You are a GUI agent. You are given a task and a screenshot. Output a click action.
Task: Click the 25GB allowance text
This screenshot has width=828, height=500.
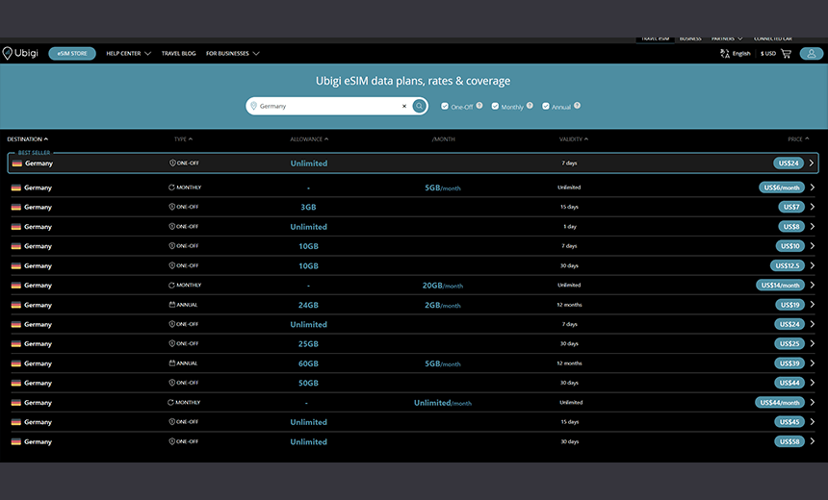pos(308,344)
